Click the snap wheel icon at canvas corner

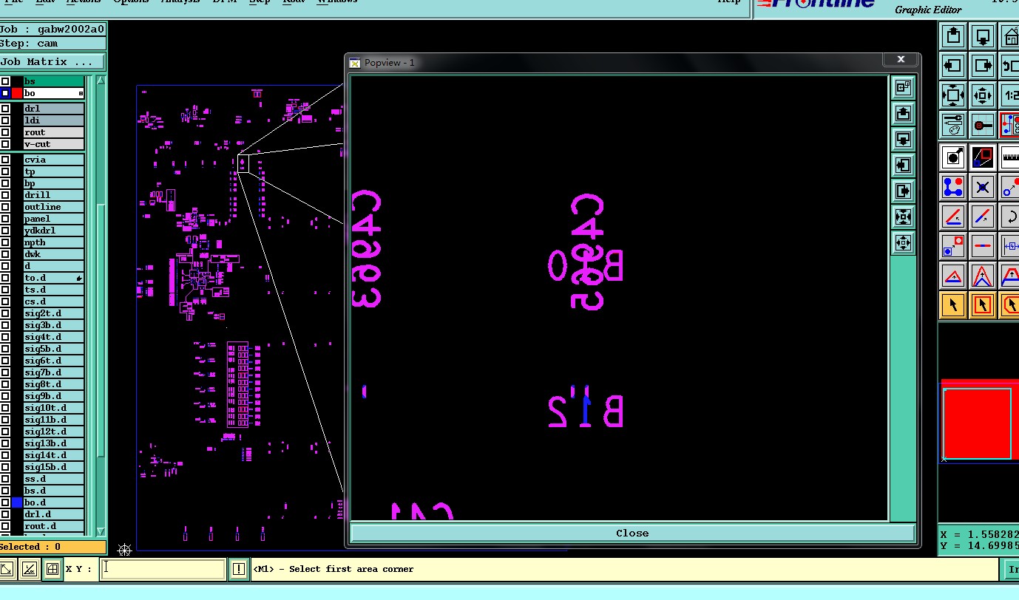tap(125, 549)
